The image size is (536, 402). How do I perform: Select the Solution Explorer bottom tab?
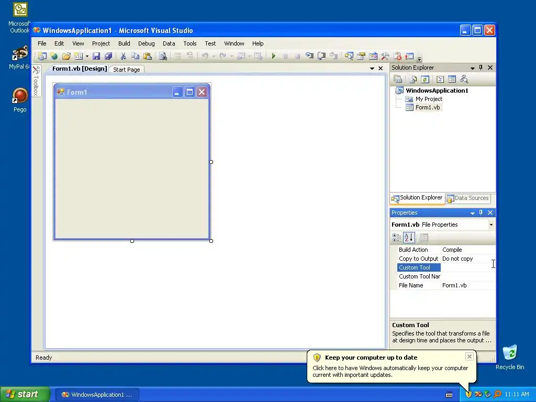(x=417, y=198)
